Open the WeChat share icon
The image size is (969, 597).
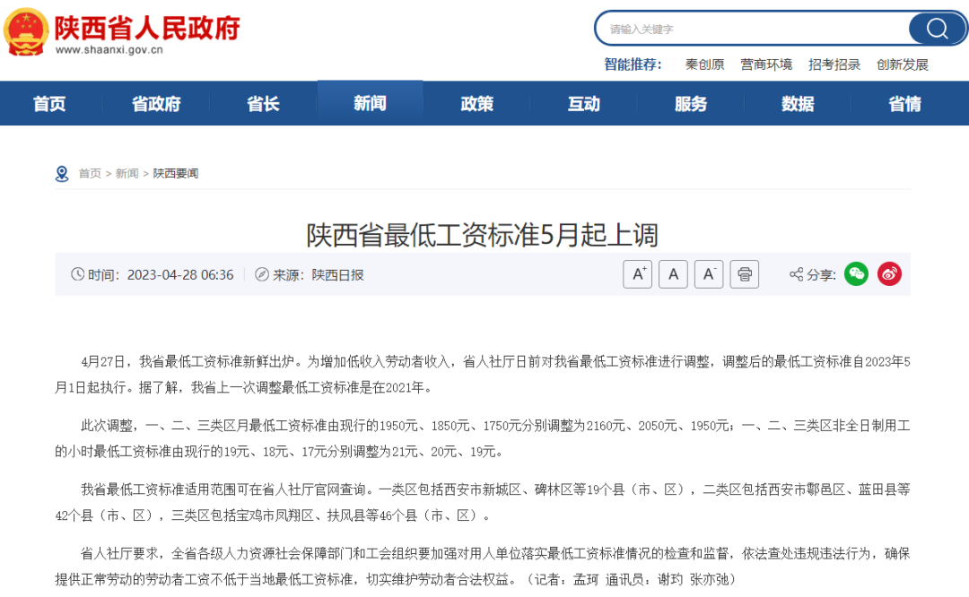coord(856,274)
